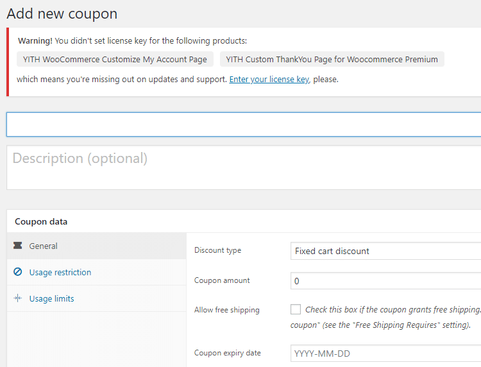This screenshot has width=481, height=367.
Task: Click the ban icon beside Usage restriction
Action: click(x=18, y=272)
